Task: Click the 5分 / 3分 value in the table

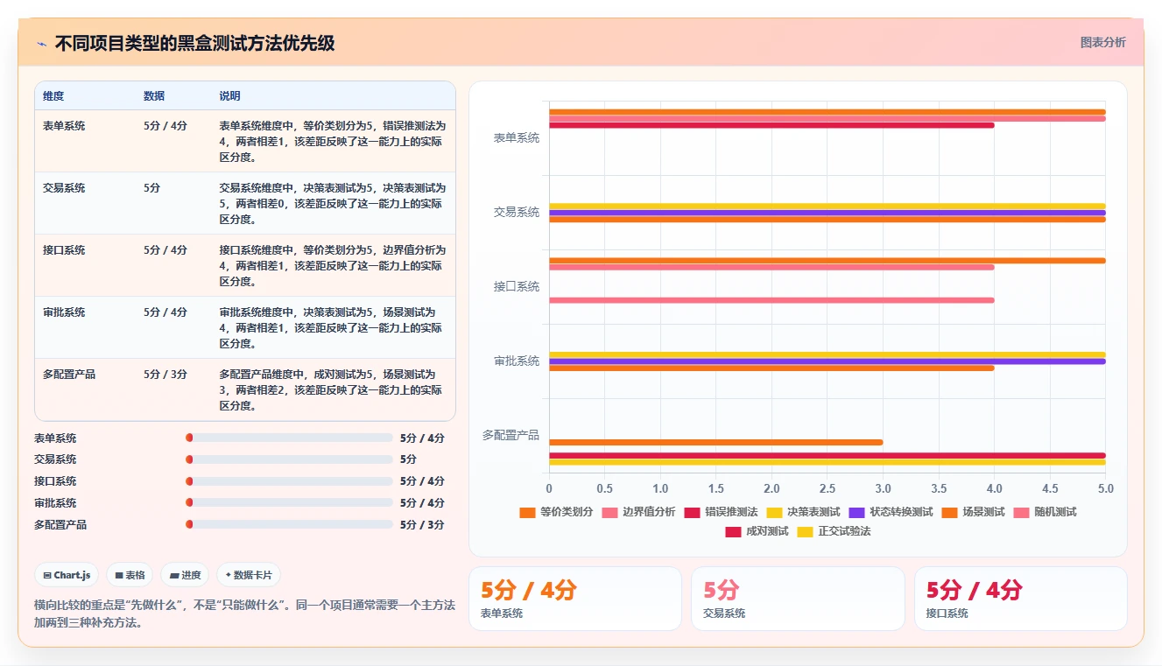Action: click(165, 375)
